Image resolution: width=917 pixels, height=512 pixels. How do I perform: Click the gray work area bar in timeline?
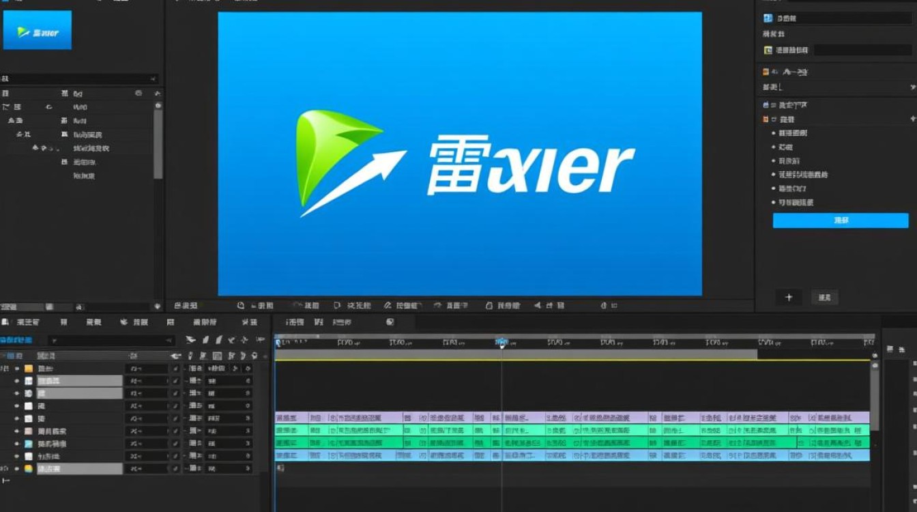(x=516, y=354)
